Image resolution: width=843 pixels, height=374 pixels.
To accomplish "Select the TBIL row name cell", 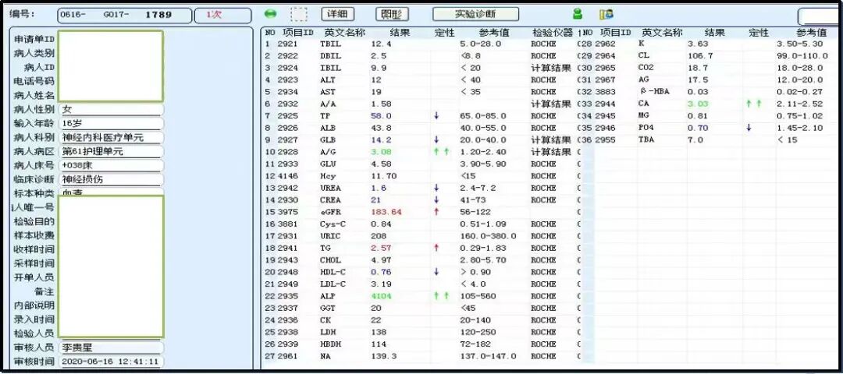I will click(x=330, y=44).
